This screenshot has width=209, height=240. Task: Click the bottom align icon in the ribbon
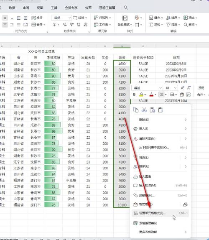tap(12, 18)
